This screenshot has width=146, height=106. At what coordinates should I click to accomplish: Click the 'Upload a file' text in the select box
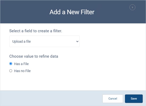[x=21, y=42]
